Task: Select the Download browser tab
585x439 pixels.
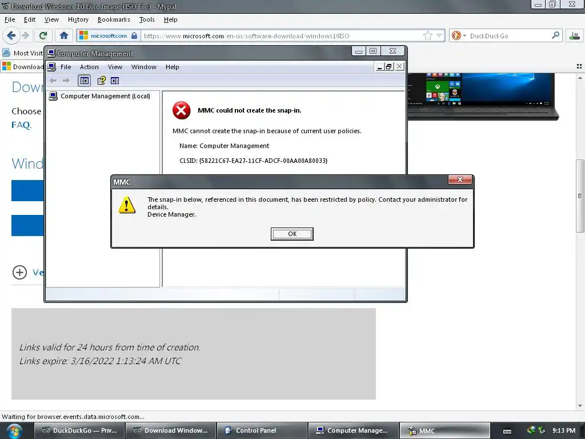Action: pyautogui.click(x=23, y=67)
